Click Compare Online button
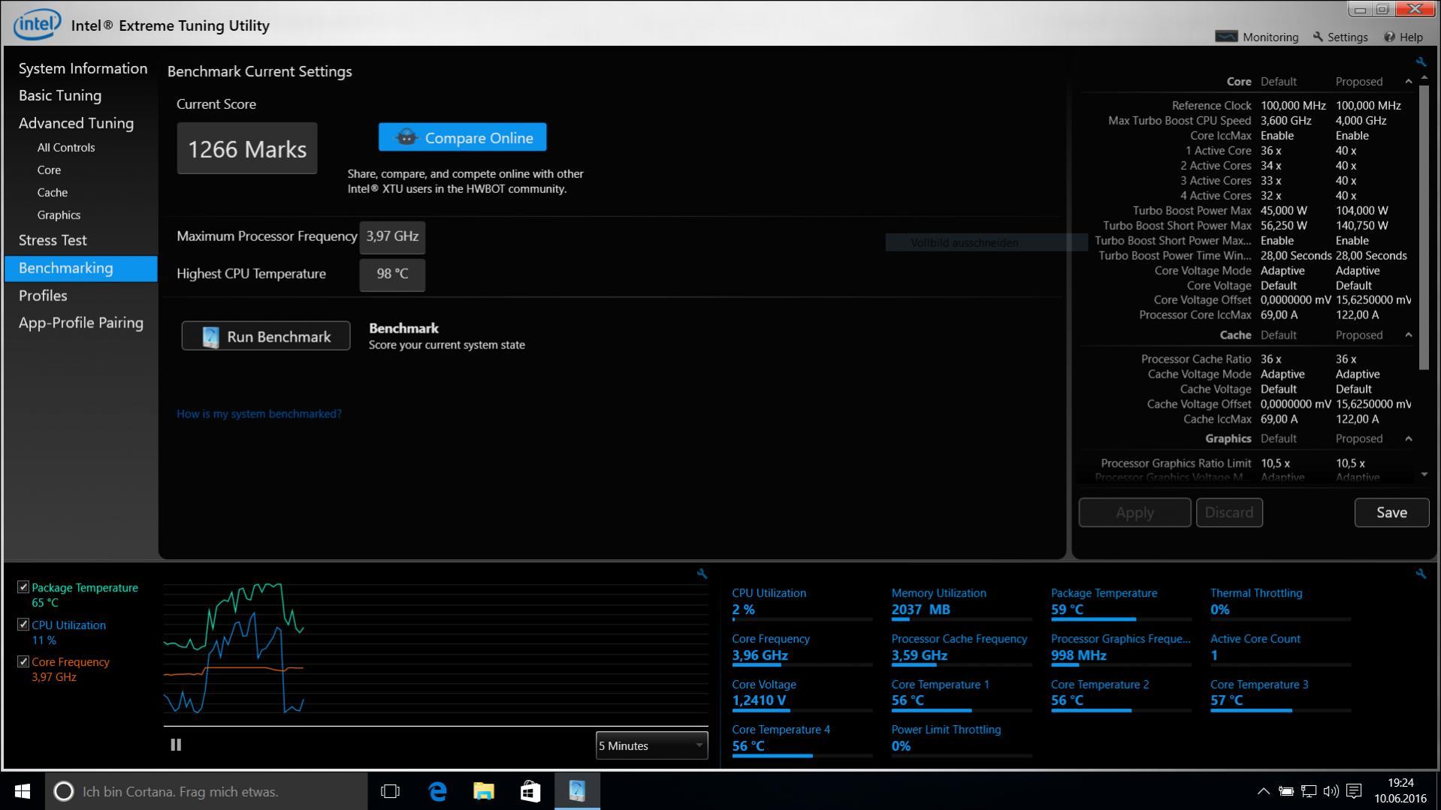 (x=462, y=137)
